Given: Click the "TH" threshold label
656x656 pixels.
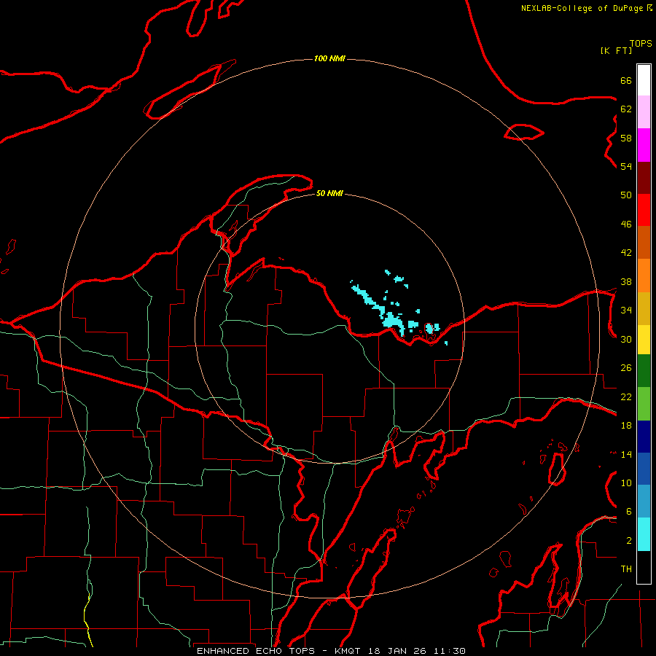Looking at the screenshot, I should 626,569.
